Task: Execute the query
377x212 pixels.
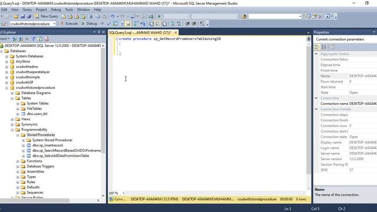Action: tap(69, 24)
